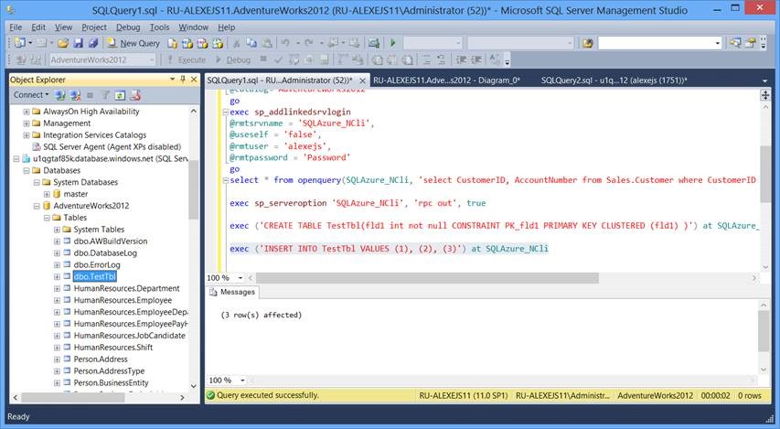Open the AdventureWorks2012 database dropdown
The height and width of the screenshot is (429, 780).
[x=152, y=59]
